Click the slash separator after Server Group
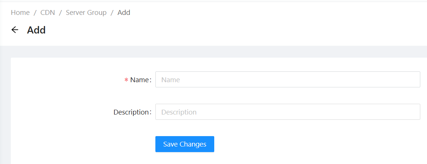This screenshot has width=427, height=164. (112, 13)
